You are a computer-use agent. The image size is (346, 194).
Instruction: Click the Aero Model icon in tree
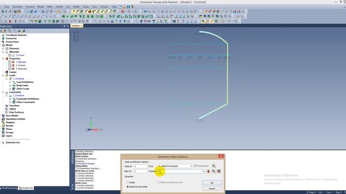(3, 115)
